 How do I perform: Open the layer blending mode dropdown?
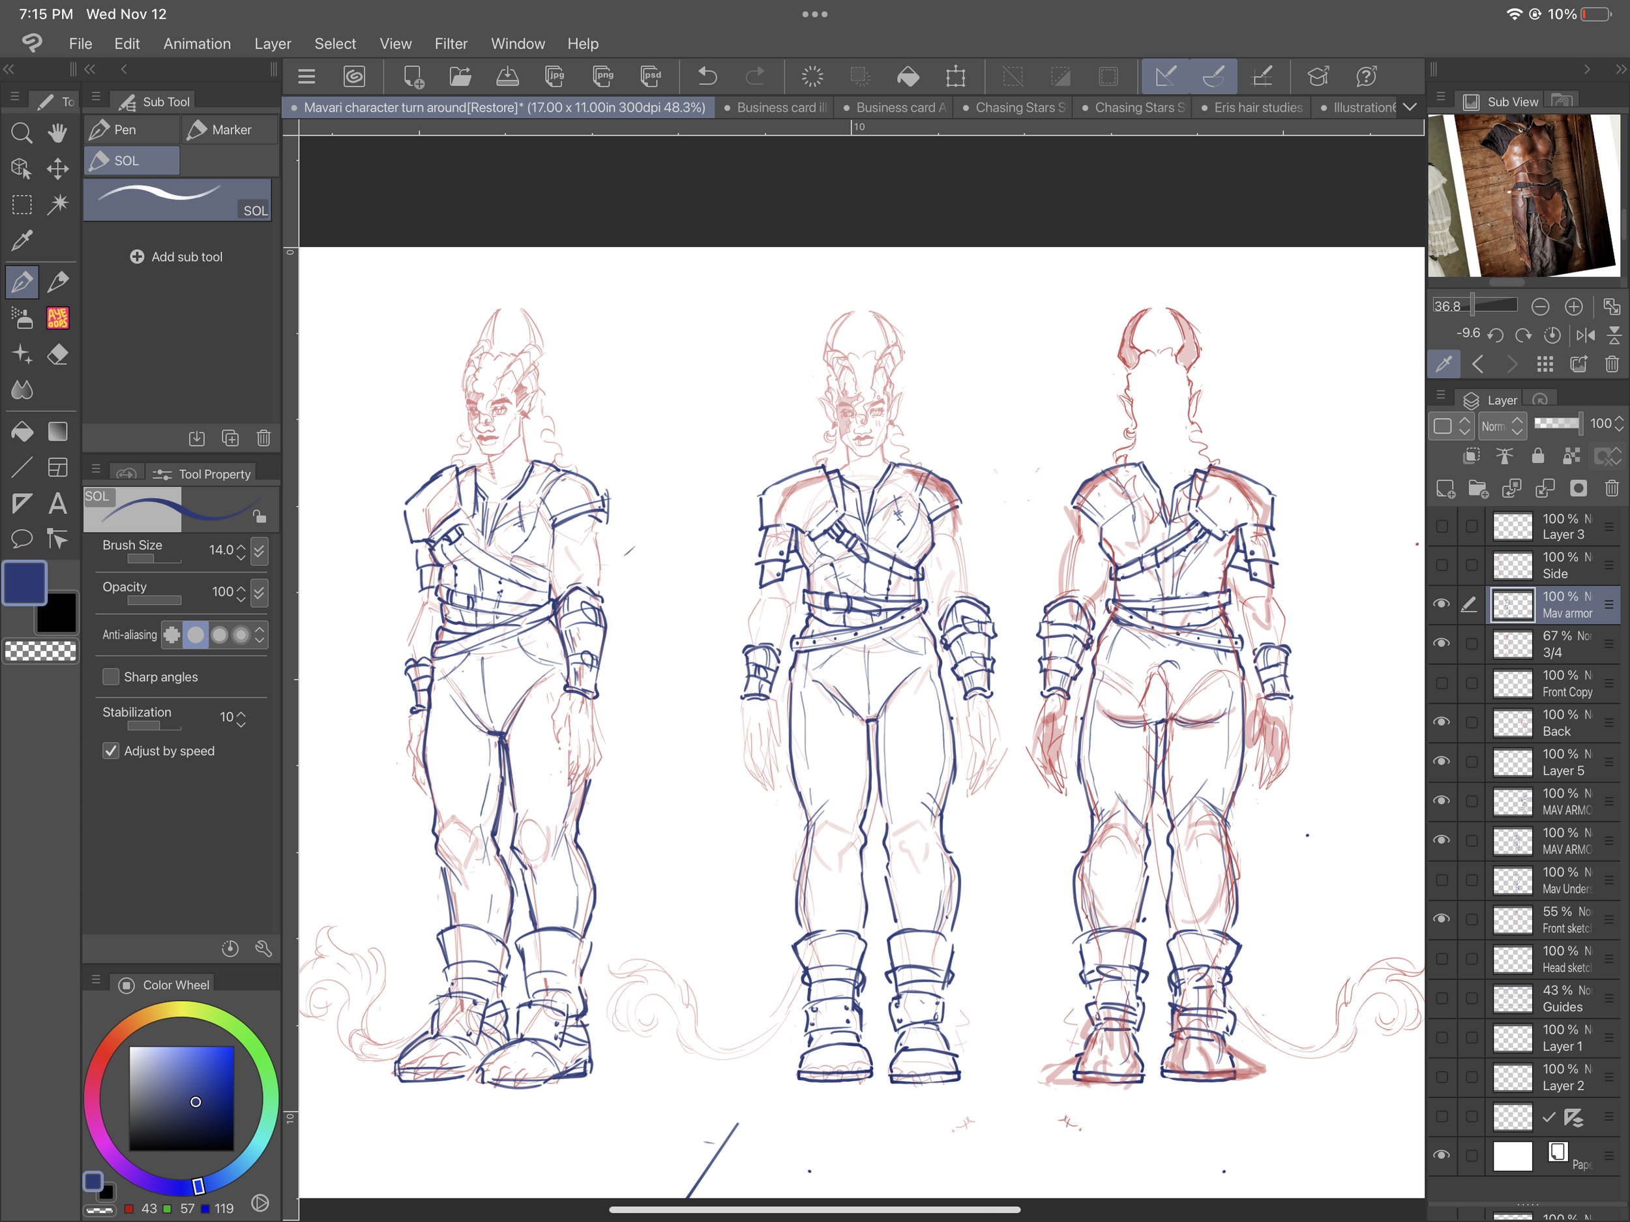pyautogui.click(x=1500, y=425)
